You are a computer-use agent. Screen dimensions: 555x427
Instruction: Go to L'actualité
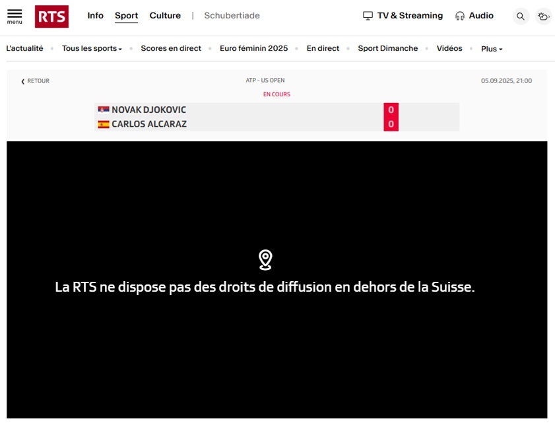pos(25,48)
